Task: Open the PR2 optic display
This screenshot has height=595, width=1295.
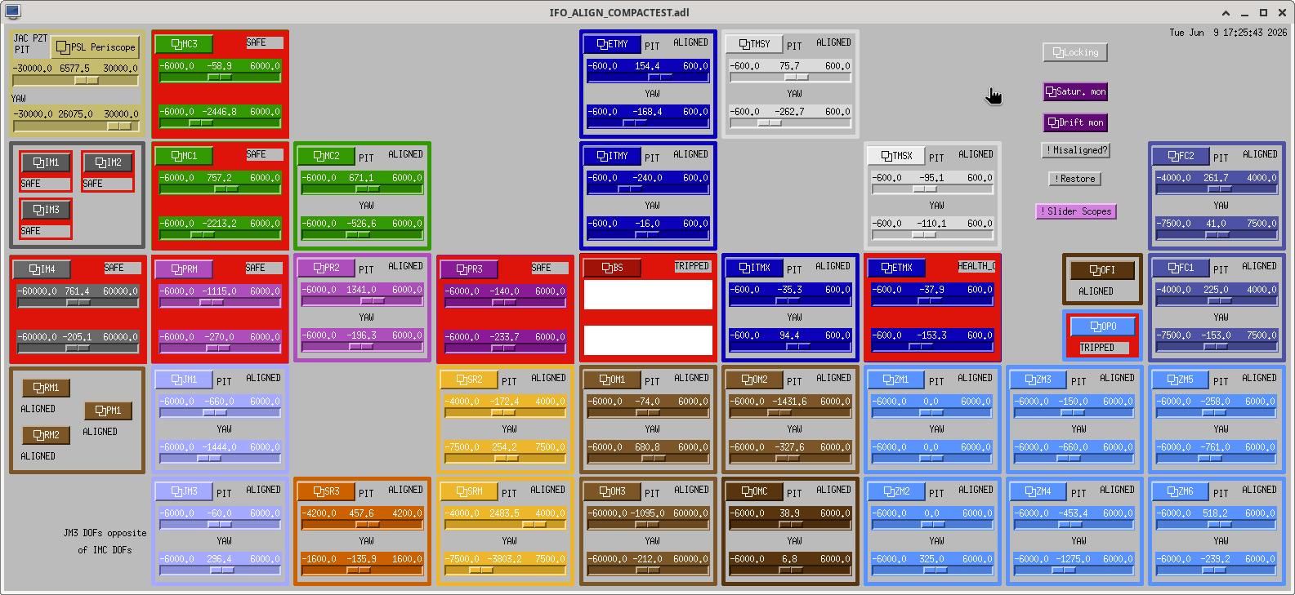Action: pyautogui.click(x=326, y=268)
